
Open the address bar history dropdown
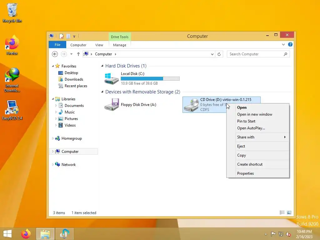tap(212, 54)
